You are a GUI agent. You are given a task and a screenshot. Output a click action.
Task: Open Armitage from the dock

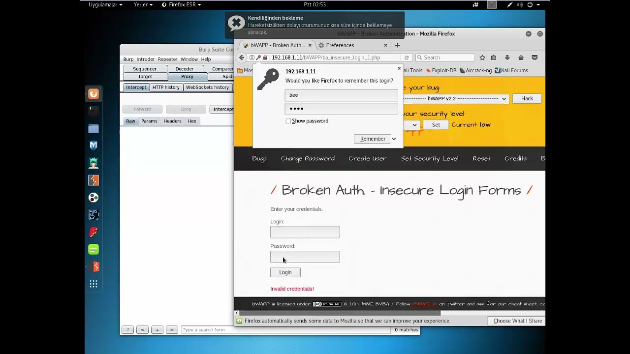point(94,163)
